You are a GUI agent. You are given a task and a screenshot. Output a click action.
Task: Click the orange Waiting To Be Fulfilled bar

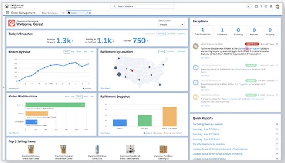[x=169, y=117]
